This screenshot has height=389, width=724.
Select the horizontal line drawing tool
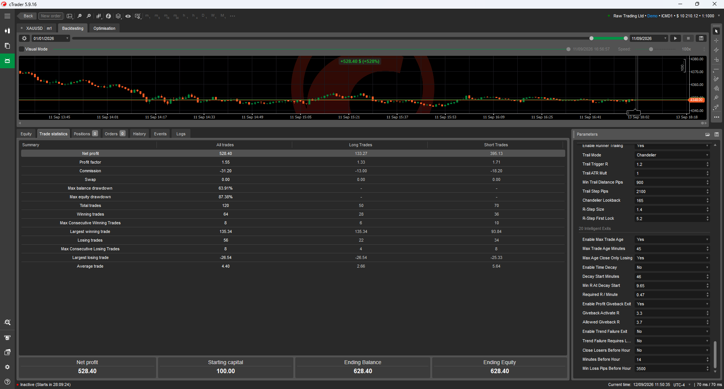(716, 70)
